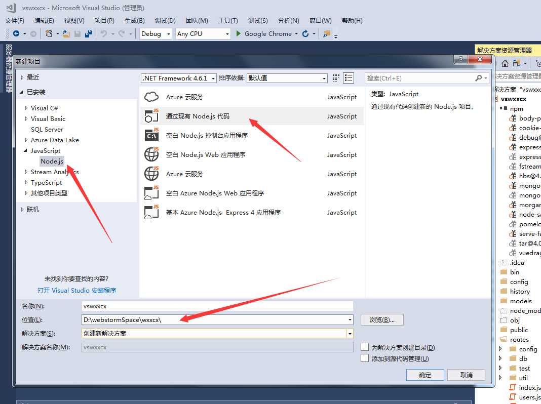Open index.js file in Solution Explorer
The width and height of the screenshot is (541, 404).
pyautogui.click(x=529, y=387)
